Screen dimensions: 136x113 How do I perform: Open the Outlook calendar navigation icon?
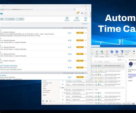(47, 101)
